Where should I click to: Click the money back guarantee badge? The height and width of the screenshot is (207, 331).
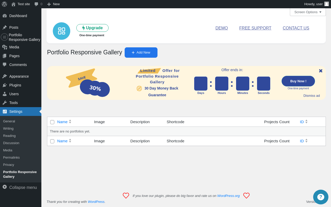[139, 88]
